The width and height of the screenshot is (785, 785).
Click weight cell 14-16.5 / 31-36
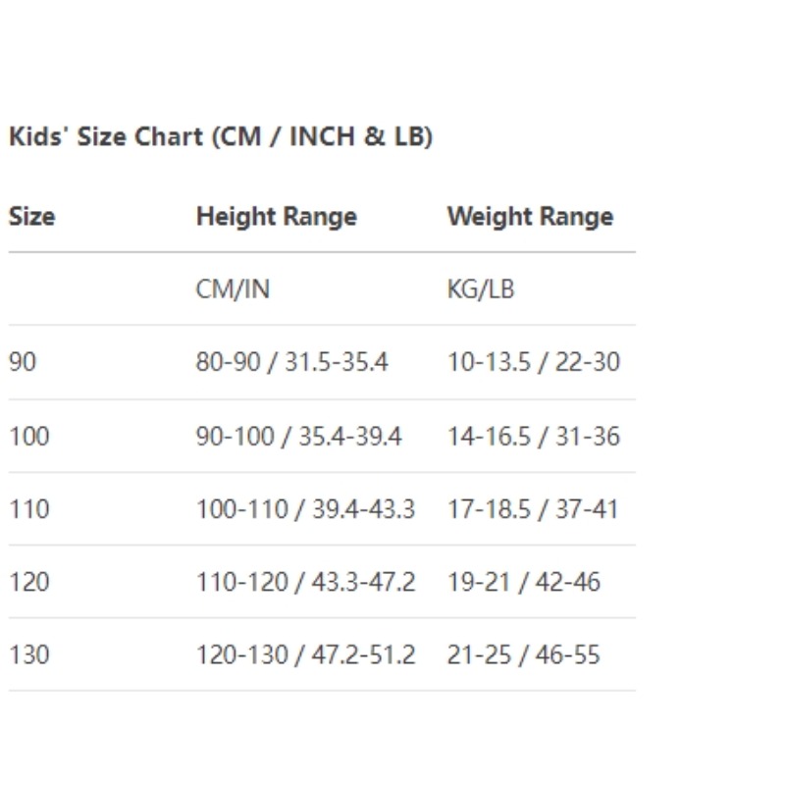[x=534, y=436]
